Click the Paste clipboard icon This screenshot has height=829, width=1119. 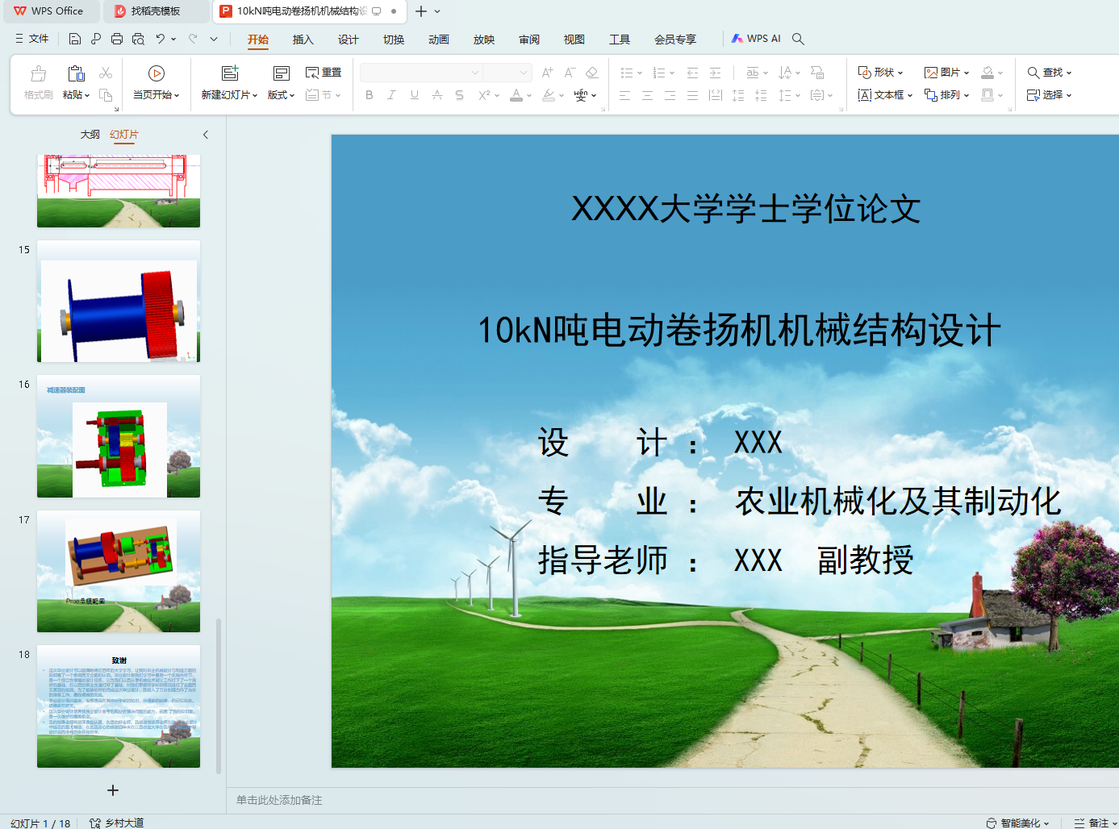(x=76, y=73)
